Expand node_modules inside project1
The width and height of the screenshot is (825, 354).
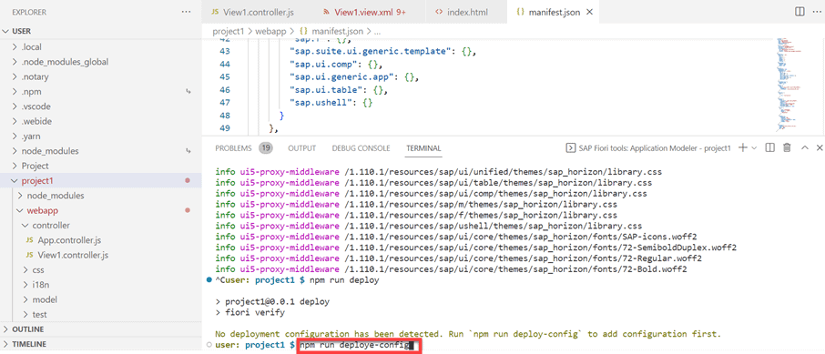(100, 196)
